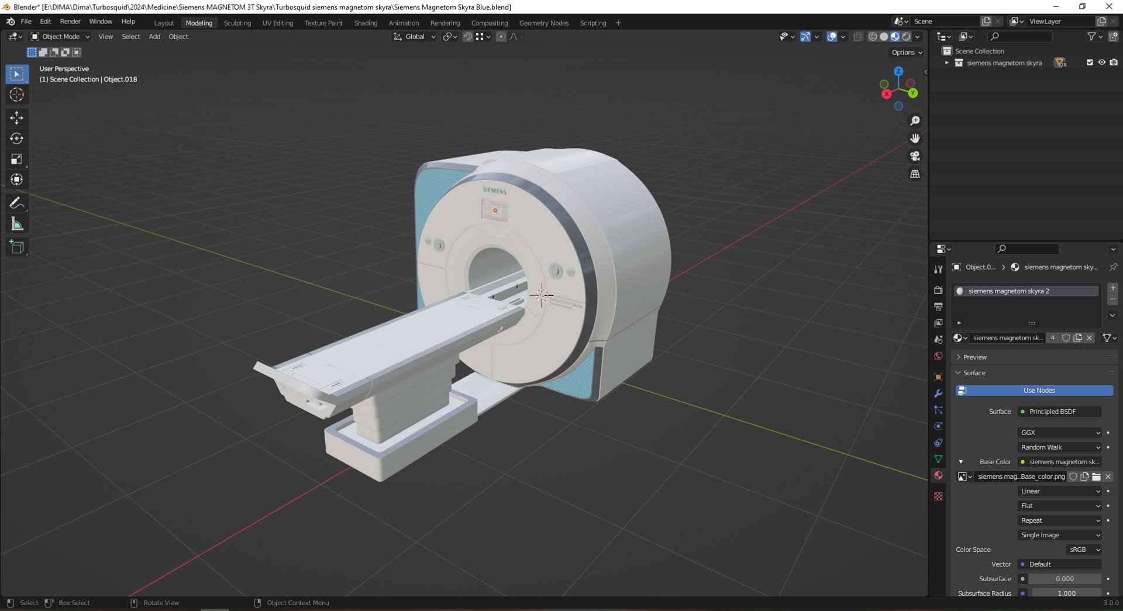Switch to Rendered viewport shading
This screenshot has height=611, width=1123.
(x=906, y=37)
